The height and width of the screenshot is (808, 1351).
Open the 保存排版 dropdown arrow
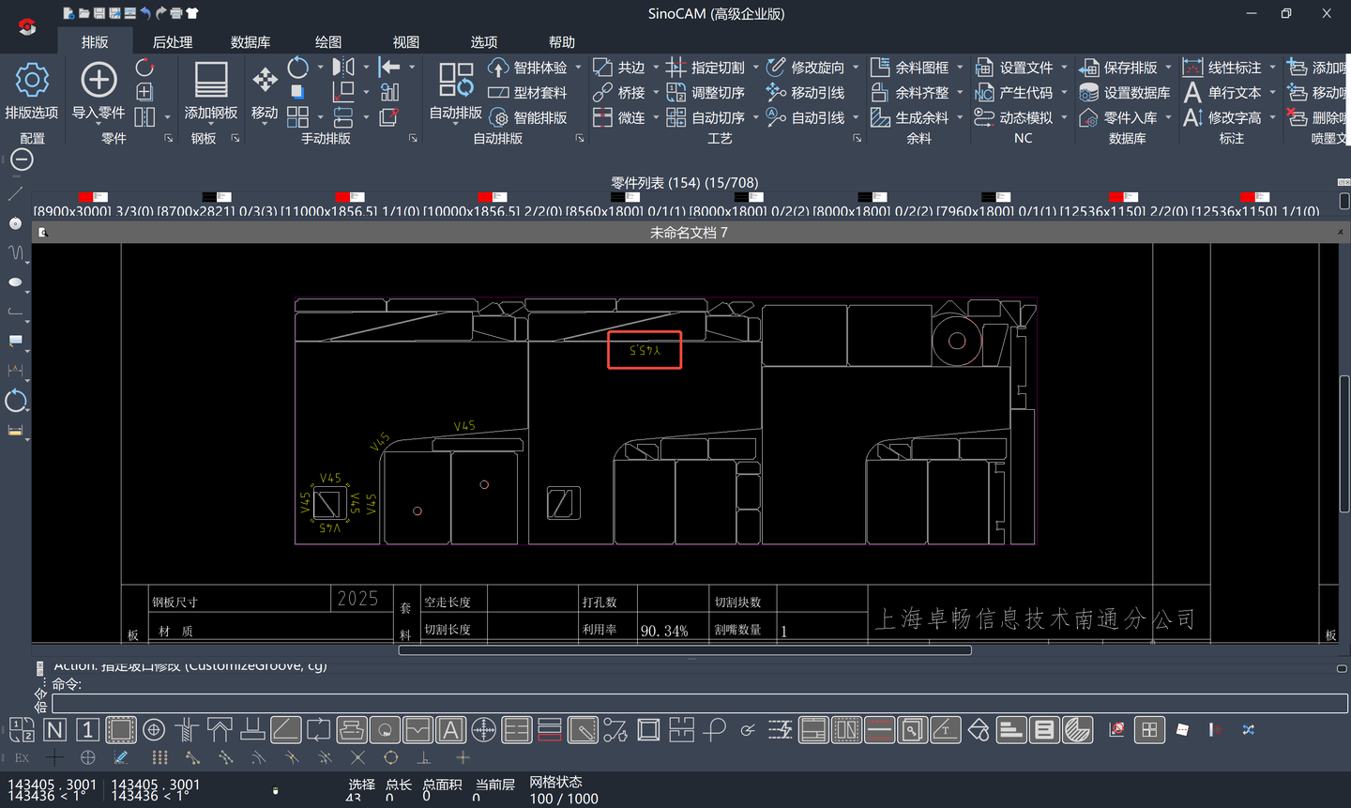(1168, 68)
